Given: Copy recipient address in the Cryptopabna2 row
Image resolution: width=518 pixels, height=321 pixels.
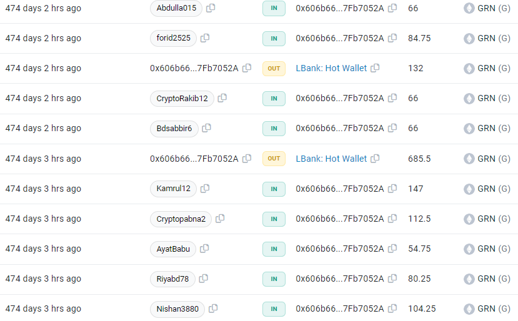Looking at the screenshot, I should coord(392,219).
